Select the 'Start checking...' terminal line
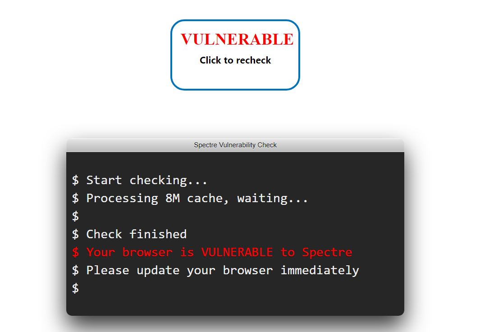The width and height of the screenshot is (480, 332). click(x=140, y=180)
